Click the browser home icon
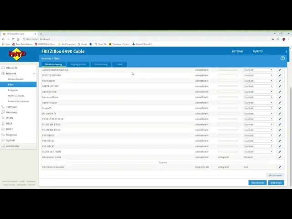This screenshot has height=219, width=292. click(x=18, y=39)
